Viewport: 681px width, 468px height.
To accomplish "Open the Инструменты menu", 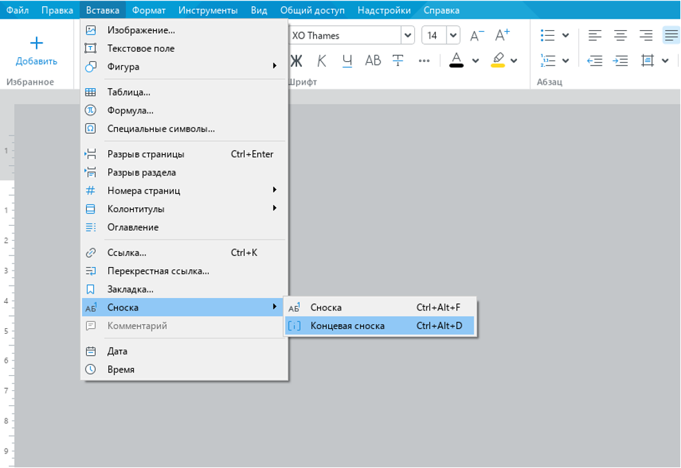I will click(x=207, y=10).
